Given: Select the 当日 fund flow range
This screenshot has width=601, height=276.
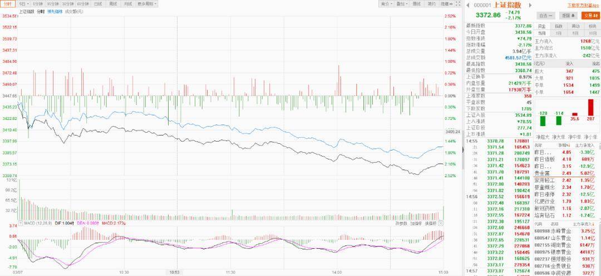Looking at the screenshot, I should click(x=541, y=34).
